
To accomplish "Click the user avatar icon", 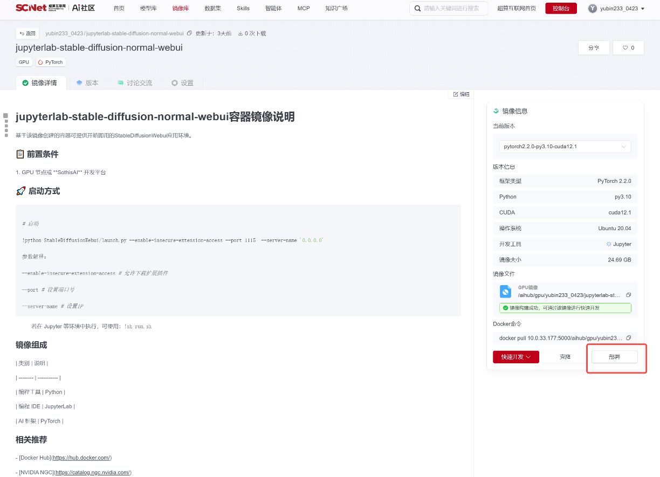I will (593, 9).
